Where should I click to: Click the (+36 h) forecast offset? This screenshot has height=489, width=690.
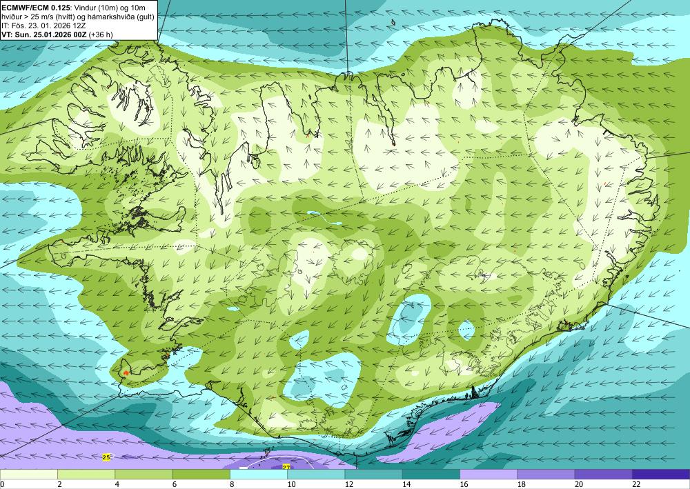pos(101,34)
